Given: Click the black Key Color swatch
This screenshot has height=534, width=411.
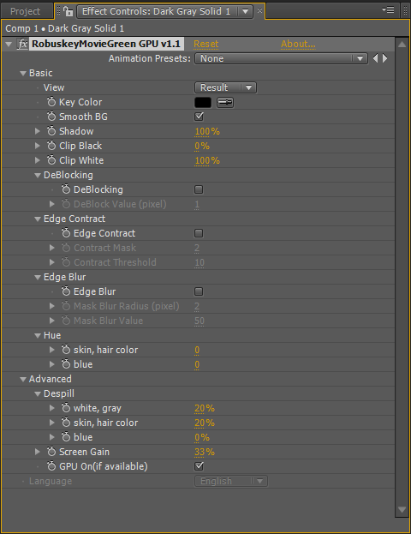Looking at the screenshot, I should (203, 103).
